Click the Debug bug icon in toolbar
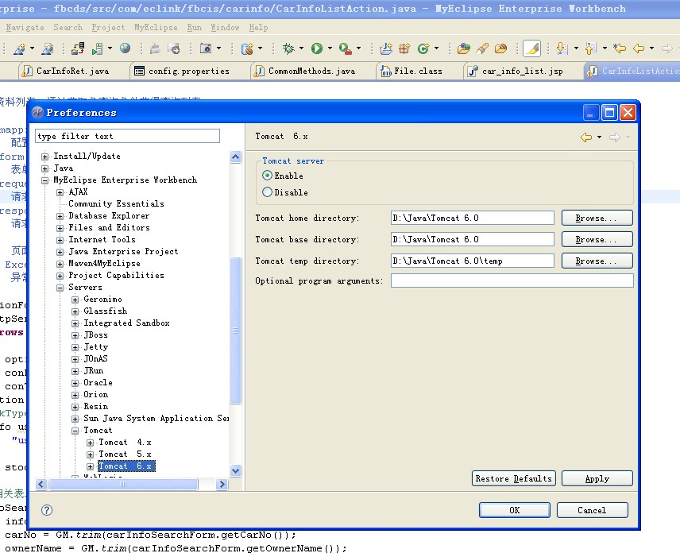The width and height of the screenshot is (680, 553). (288, 48)
